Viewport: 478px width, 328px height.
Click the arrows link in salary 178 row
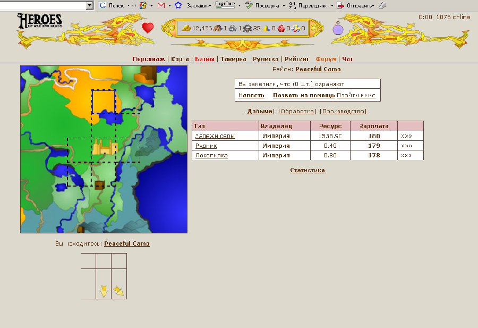[x=406, y=155]
